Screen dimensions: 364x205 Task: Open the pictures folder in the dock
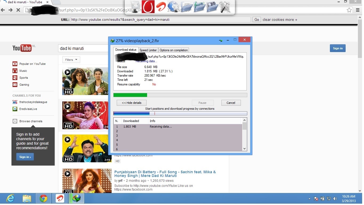212,7
